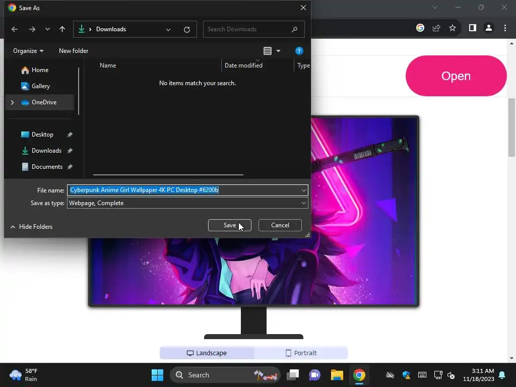Open the clock and date panel
The image size is (516, 387).
479,375
